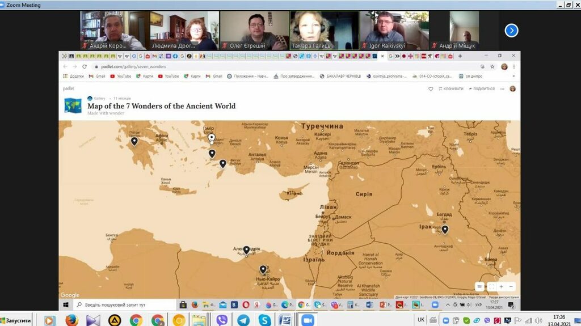581x326 pixels.
Task: Toggle the map fullscreen view button
Action: click(x=491, y=287)
